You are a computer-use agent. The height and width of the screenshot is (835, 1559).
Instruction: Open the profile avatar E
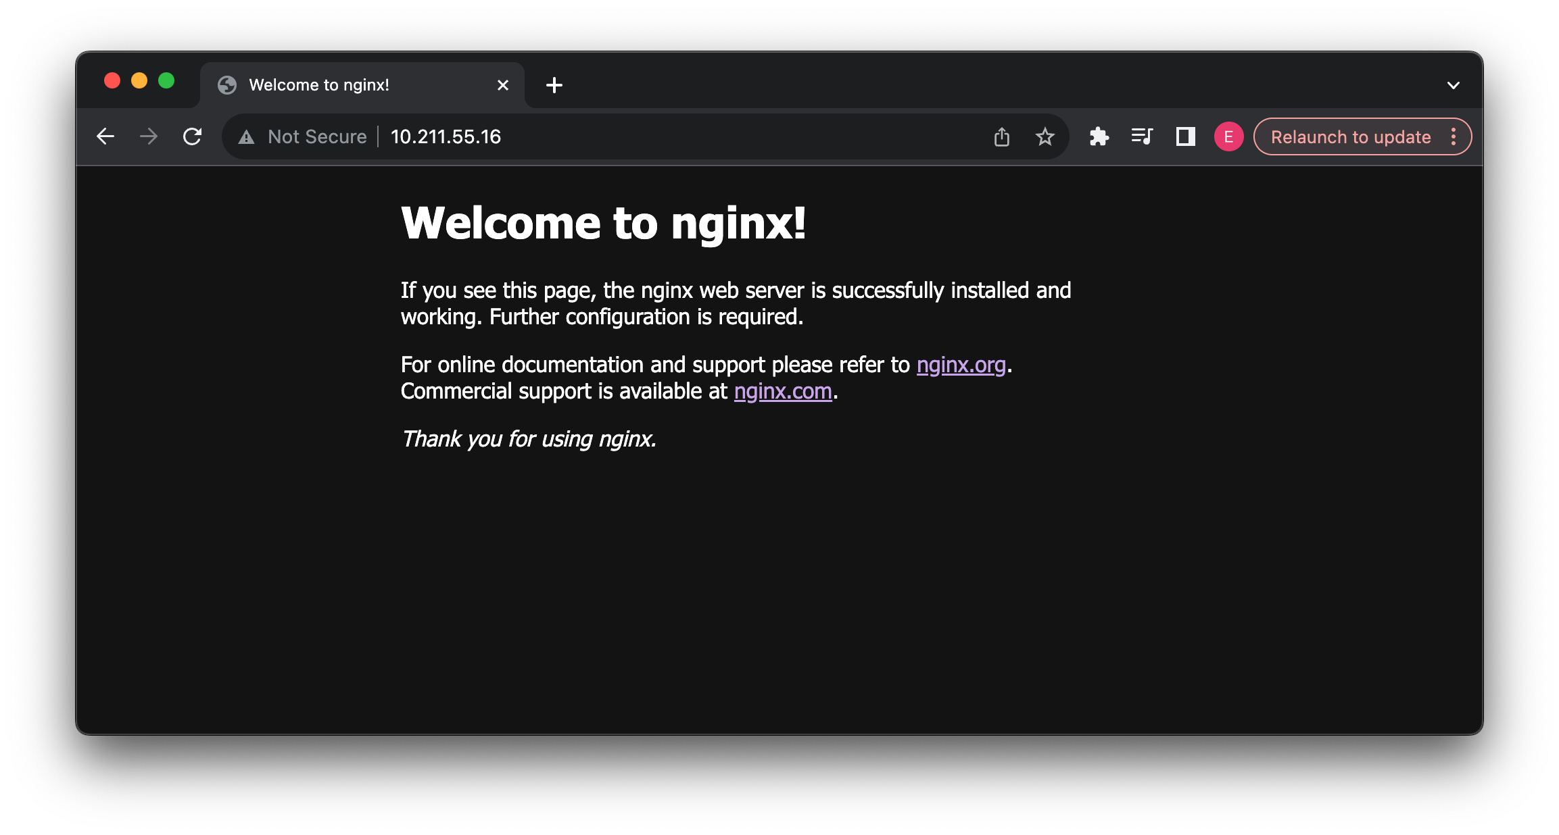(1228, 137)
